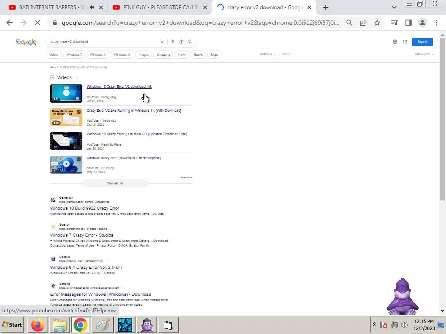Open the SafeSearch dropdown
446x334 pixels.
[424, 54]
